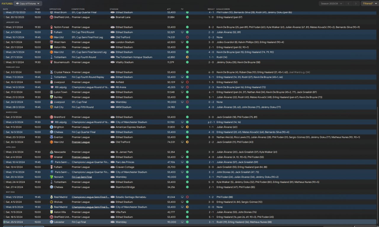The height and width of the screenshot is (227, 379).
Task: Click the red loss indicator on the 10/1/2024 Man Utd row
Action: pyautogui.click(x=187, y=37)
